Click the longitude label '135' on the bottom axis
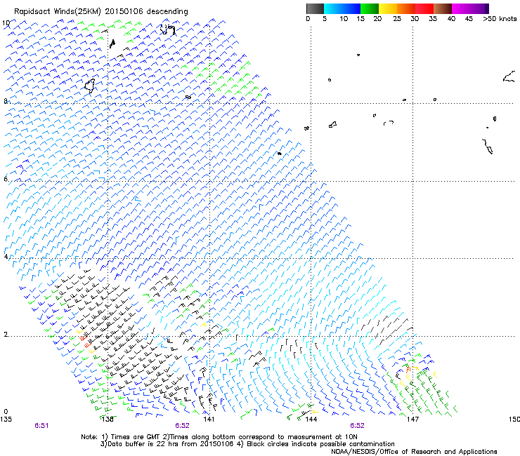The height and width of the screenshot is (456, 520). (6, 420)
